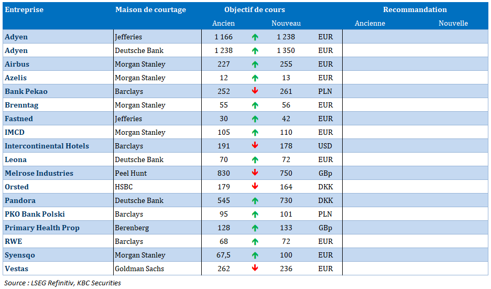Select the Azelis company name

[x=16, y=78]
